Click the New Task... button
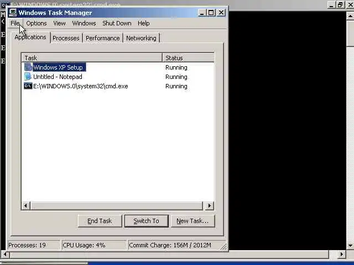354x265 pixels. 192,221
